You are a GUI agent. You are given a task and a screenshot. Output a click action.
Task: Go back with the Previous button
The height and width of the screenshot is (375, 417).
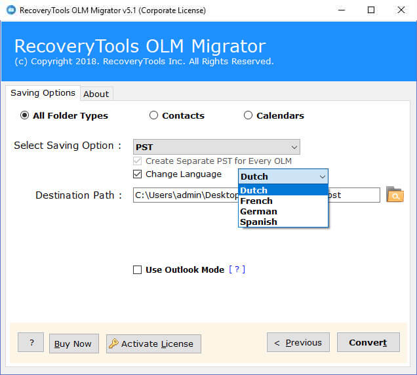[298, 342]
